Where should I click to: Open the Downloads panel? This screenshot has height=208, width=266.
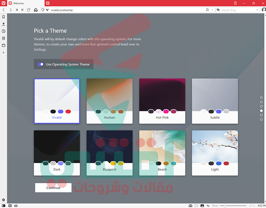click(3, 24)
